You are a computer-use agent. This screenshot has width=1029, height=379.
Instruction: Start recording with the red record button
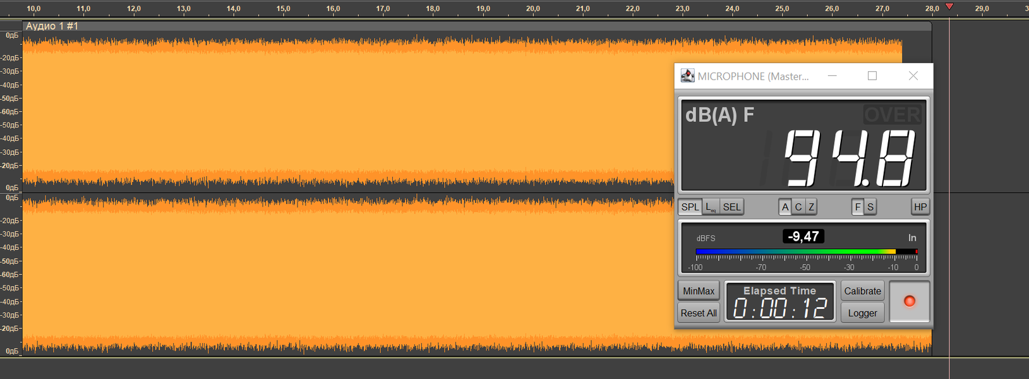click(x=910, y=301)
